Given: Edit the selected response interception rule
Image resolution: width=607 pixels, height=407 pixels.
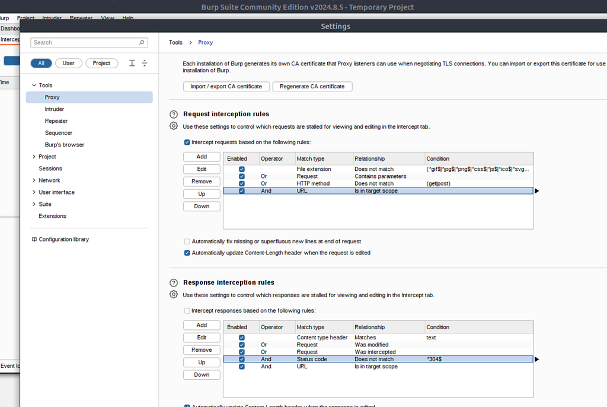Looking at the screenshot, I should point(202,338).
